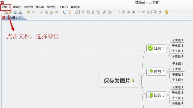Screen dimensions: 193x108
Task: Click the drill up arrow icon
Action: [160, 12]
